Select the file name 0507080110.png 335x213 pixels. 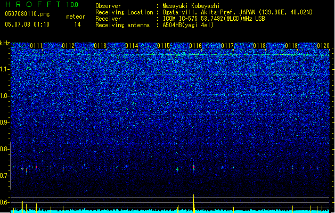(x=27, y=14)
